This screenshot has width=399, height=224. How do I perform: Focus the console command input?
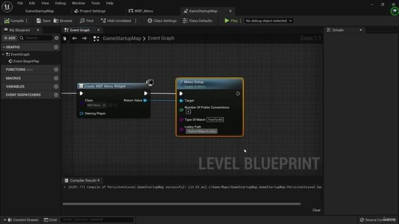pyautogui.click(x=97, y=220)
